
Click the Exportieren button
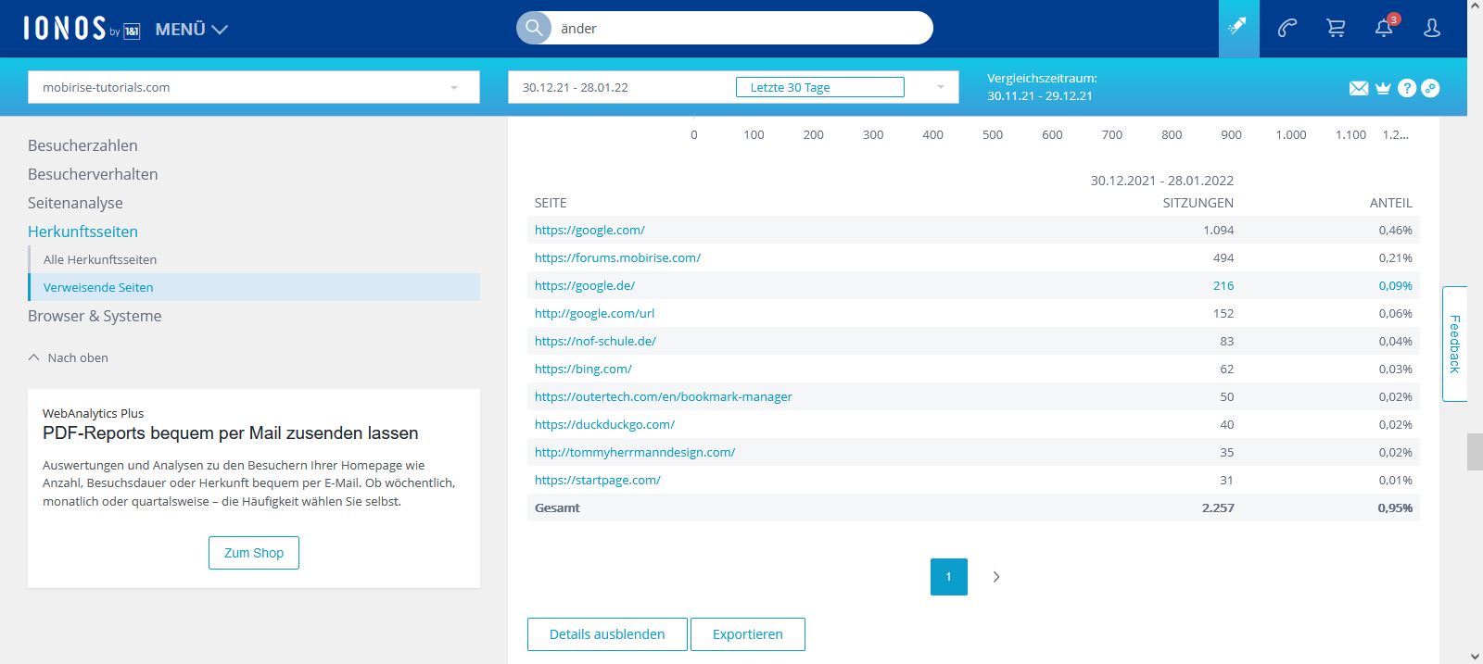click(x=747, y=634)
